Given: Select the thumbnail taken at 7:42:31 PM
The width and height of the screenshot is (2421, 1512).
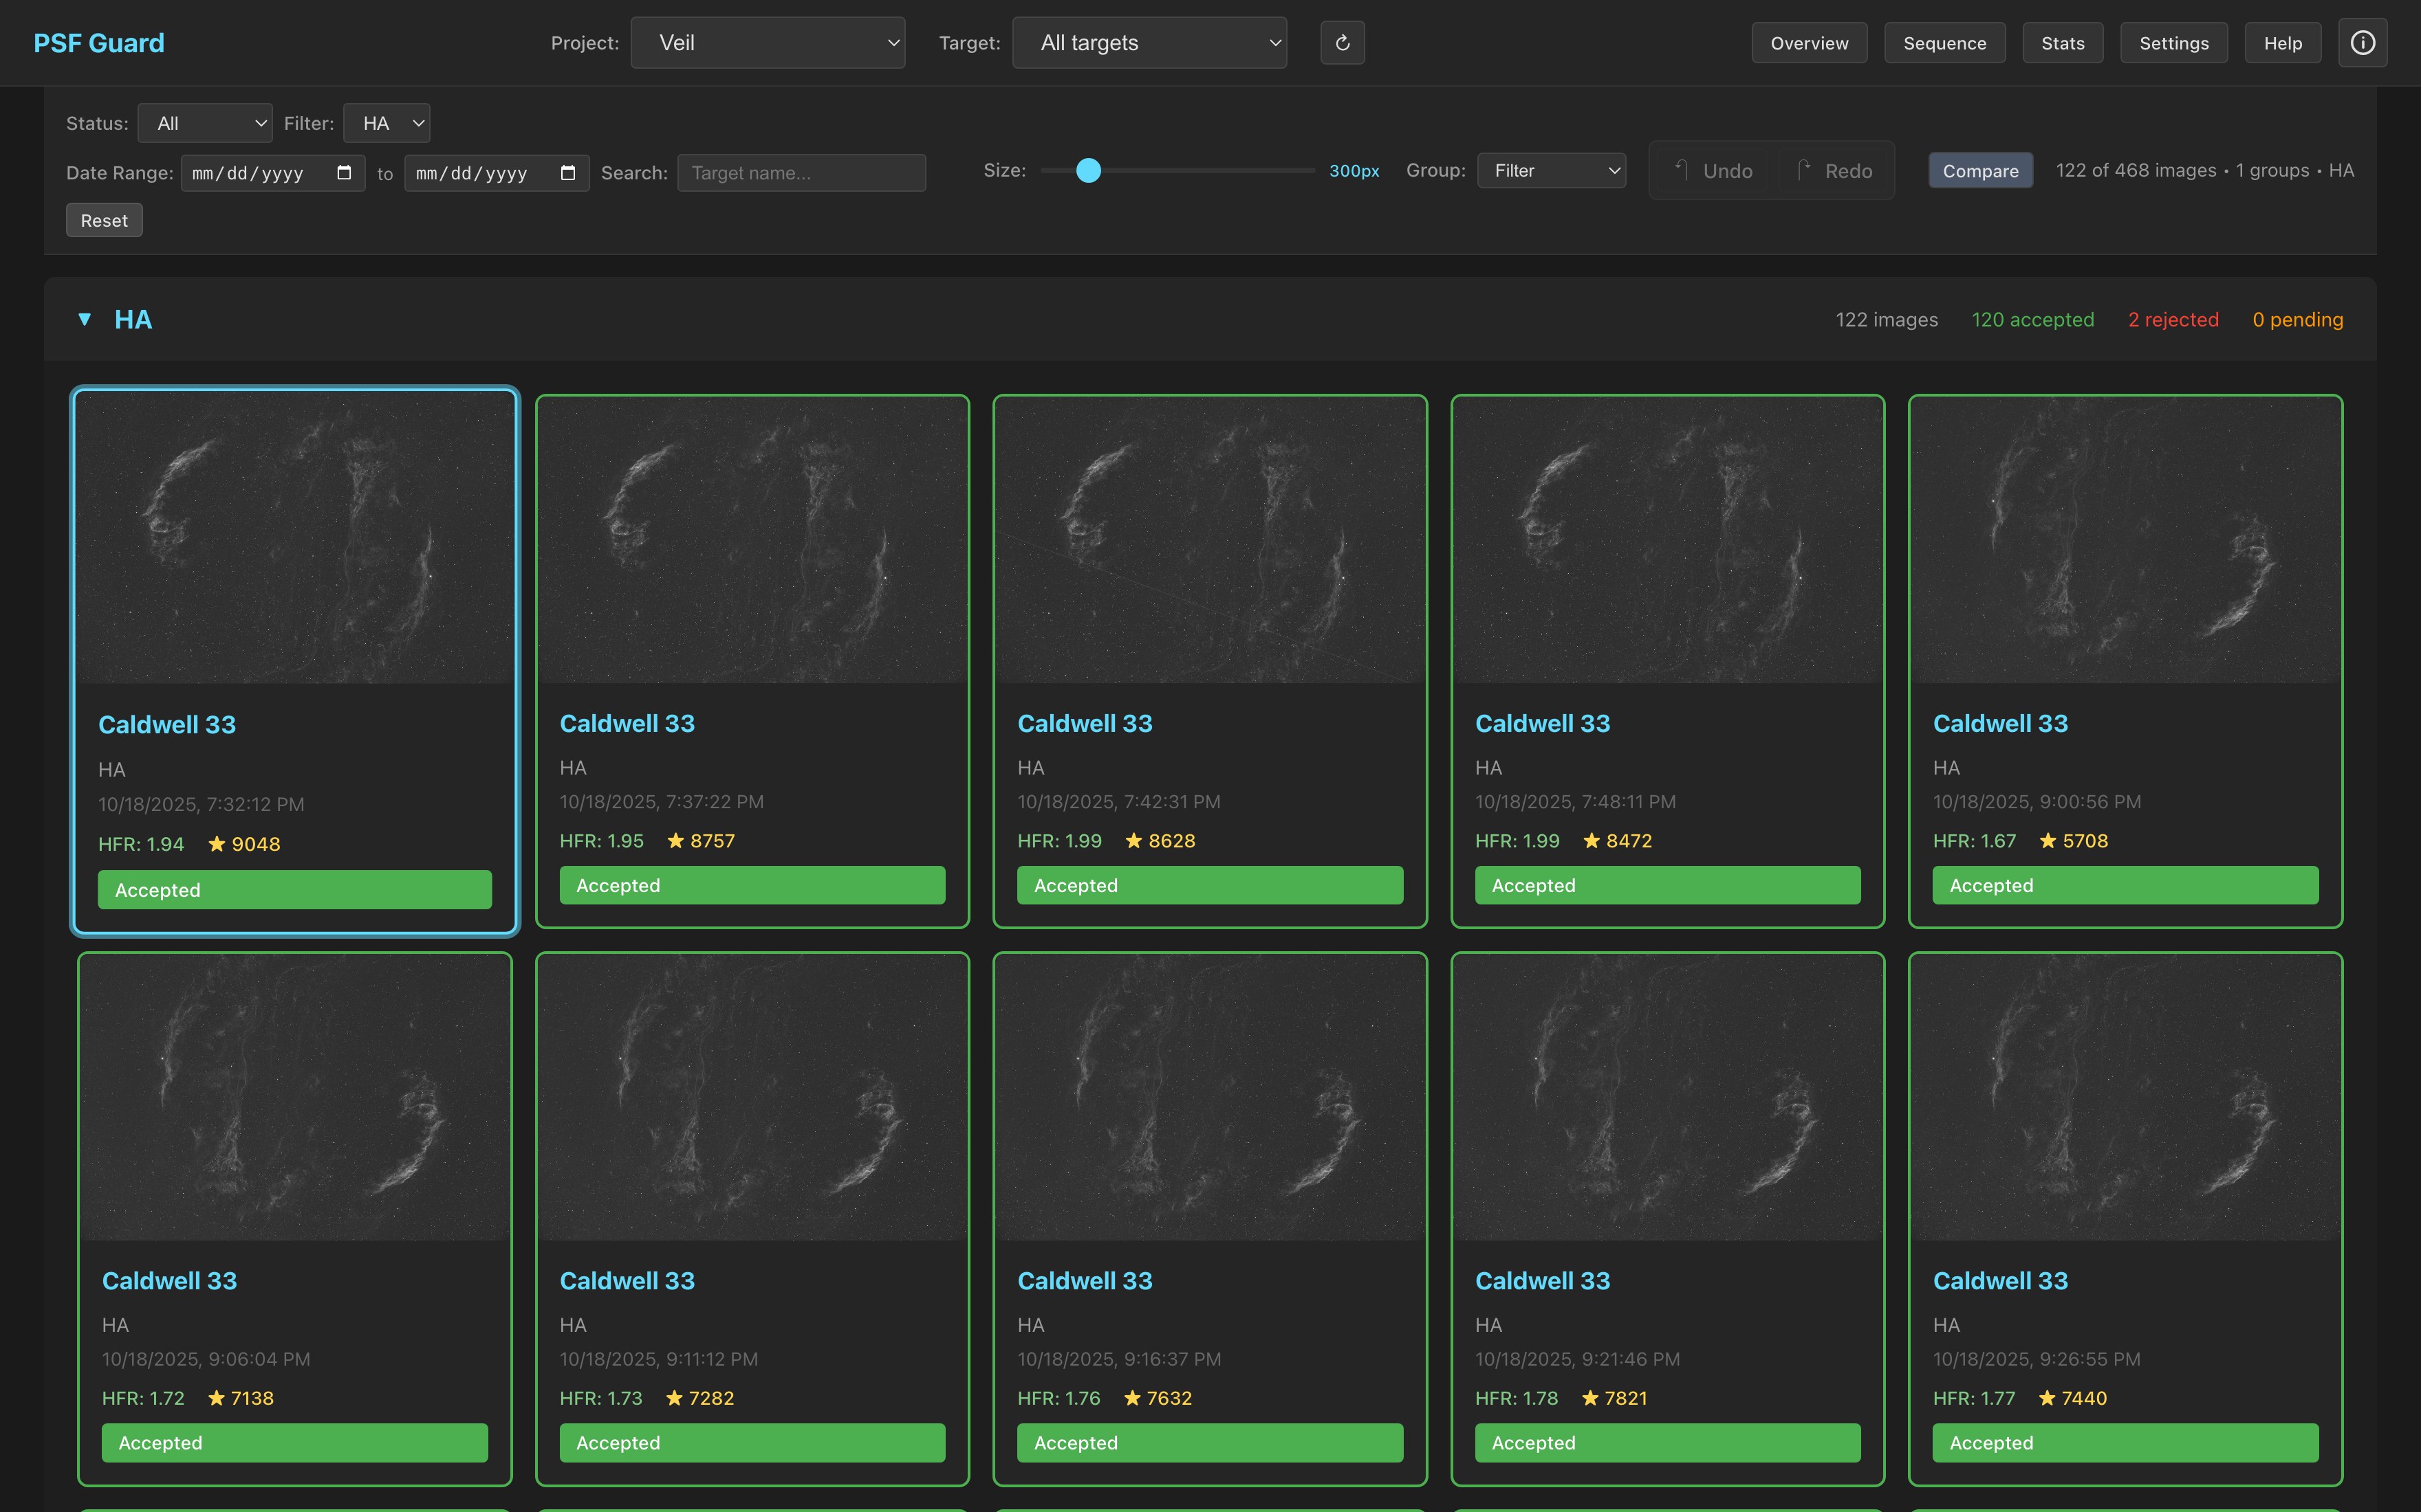Looking at the screenshot, I should (x=1210, y=540).
